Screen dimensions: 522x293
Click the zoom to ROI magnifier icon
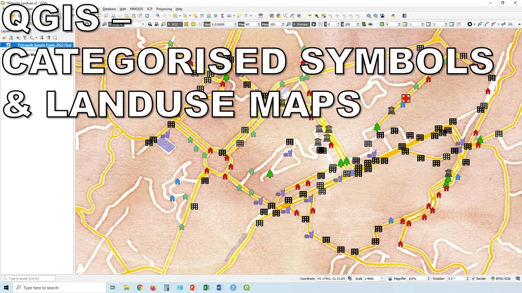point(164,24)
